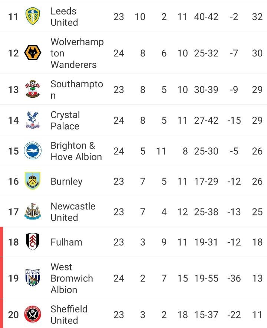The width and height of the screenshot is (267, 328).
Task: Select Sheffield United's 11 points value
Action: click(x=257, y=315)
